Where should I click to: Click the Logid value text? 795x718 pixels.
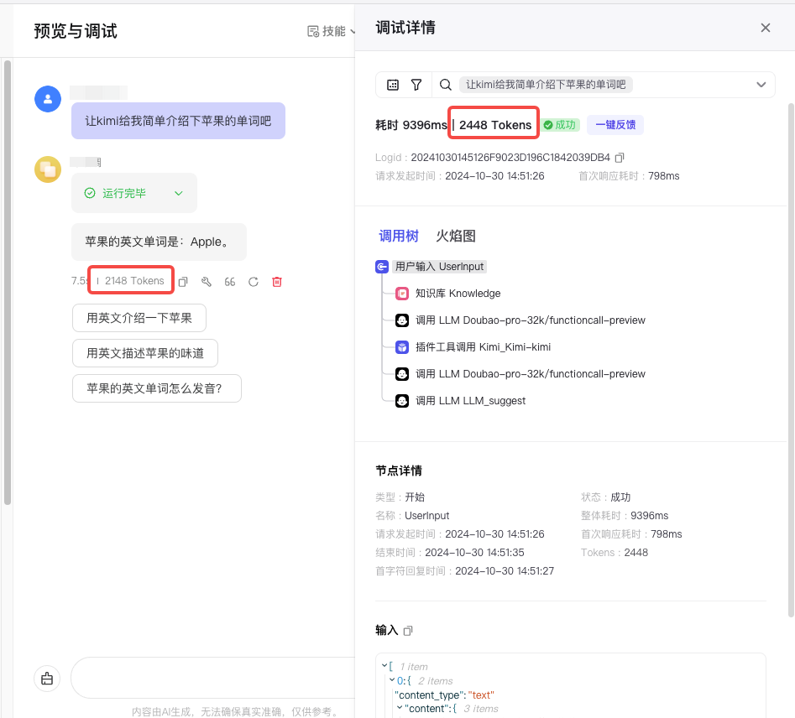tap(510, 158)
